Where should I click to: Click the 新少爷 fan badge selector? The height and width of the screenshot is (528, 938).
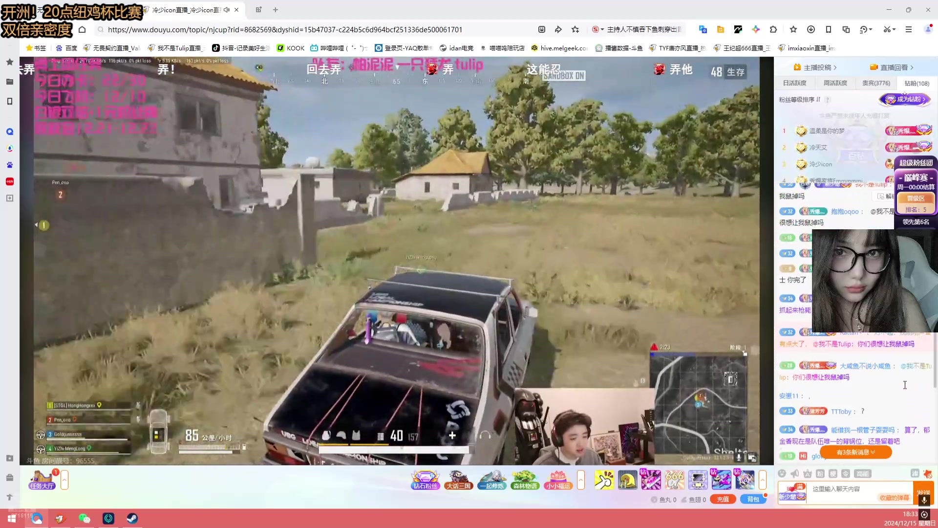tap(792, 493)
